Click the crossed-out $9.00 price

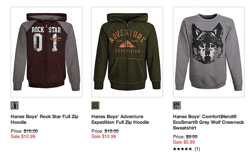[x=192, y=137]
